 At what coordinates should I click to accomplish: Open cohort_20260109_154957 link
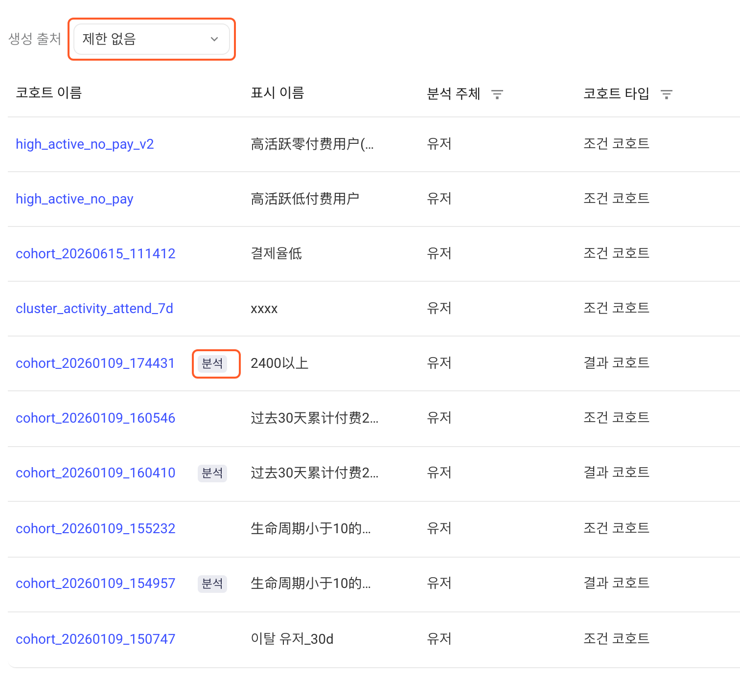coord(95,584)
